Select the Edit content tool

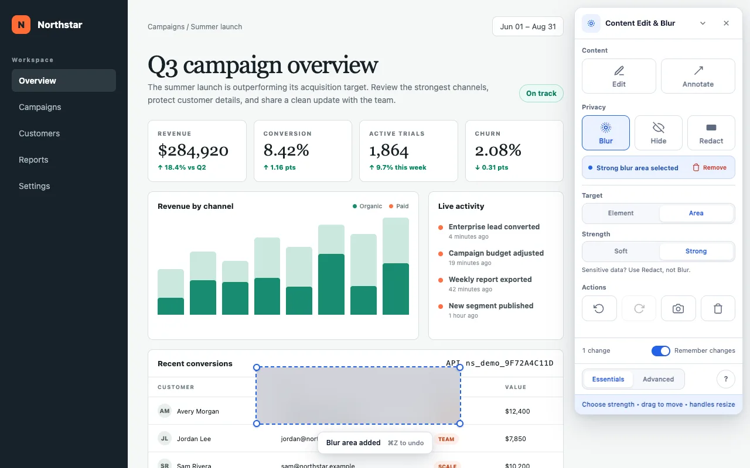619,76
